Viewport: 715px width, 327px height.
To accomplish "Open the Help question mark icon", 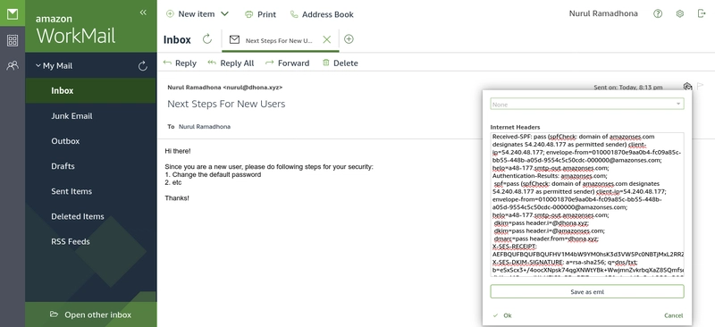I will point(658,13).
